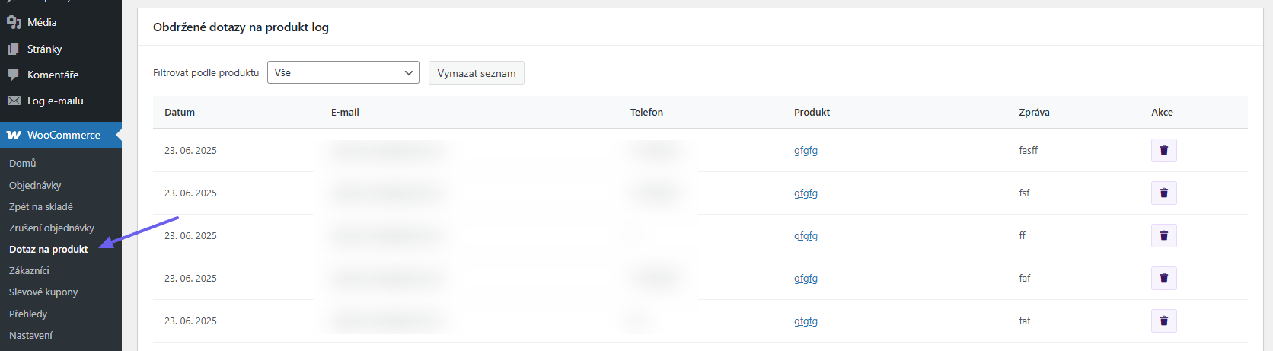Image resolution: width=1273 pixels, height=351 pixels.
Task: Open the WooCommerce menu item
Action: pos(61,135)
